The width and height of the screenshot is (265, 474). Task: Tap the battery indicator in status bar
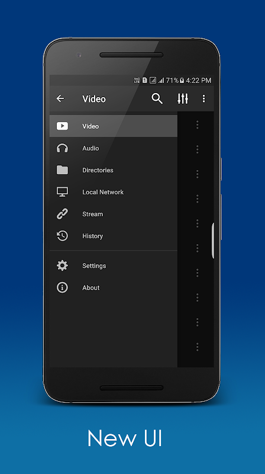(x=182, y=81)
